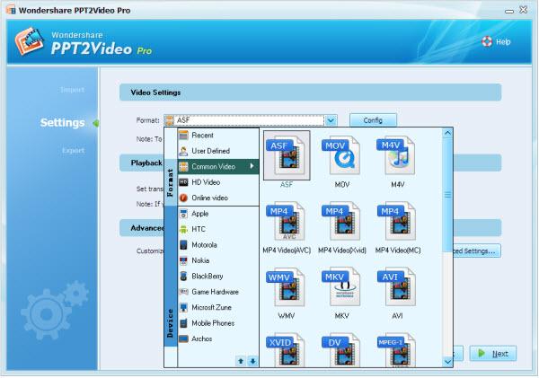Minimize the PPT2Video Pro window

(x=509, y=11)
